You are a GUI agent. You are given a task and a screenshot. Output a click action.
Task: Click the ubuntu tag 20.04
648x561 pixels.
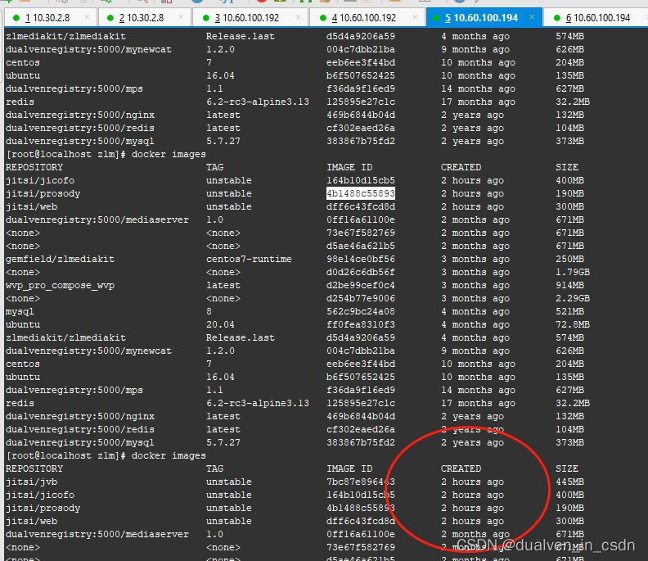click(220, 325)
